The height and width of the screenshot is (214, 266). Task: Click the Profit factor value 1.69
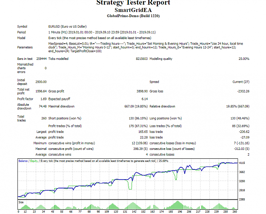point(43,99)
